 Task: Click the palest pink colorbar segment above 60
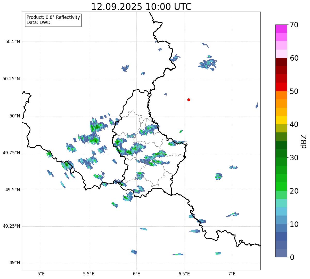281,54
